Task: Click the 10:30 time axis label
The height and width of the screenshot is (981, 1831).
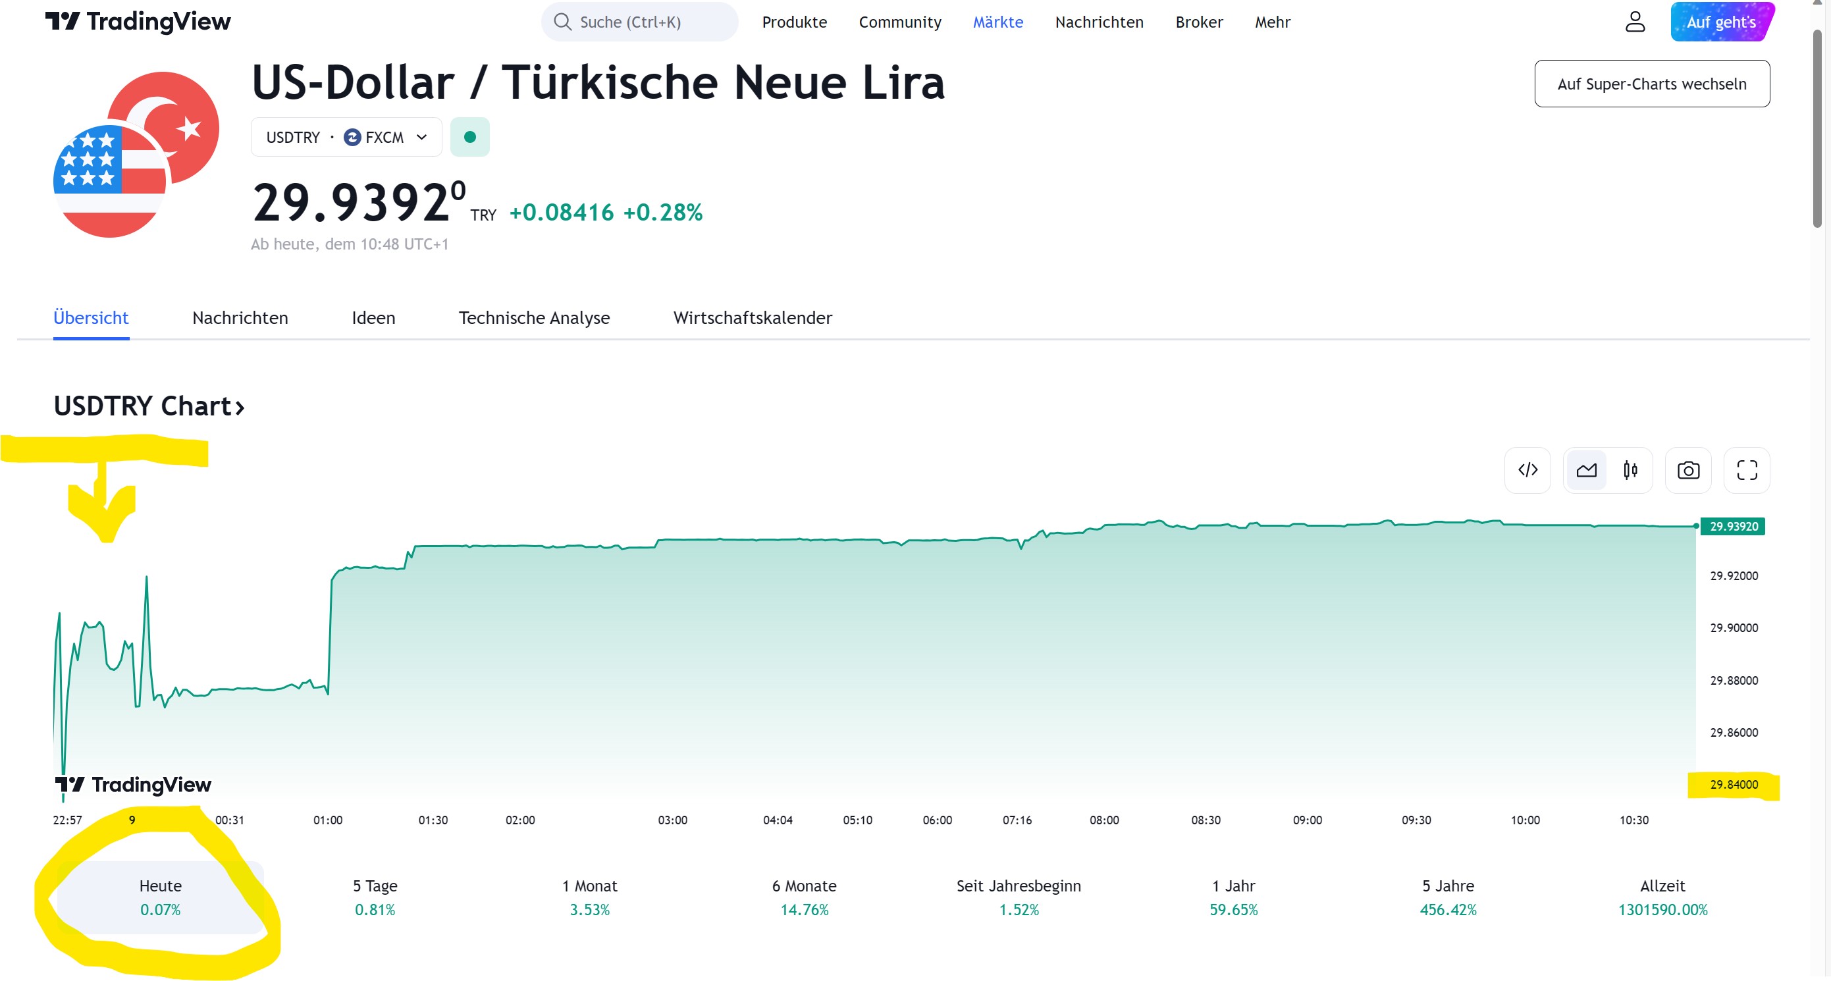Action: pos(1634,820)
